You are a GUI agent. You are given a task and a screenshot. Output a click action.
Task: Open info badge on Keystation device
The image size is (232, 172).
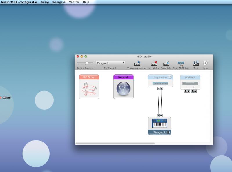[x=170, y=77]
